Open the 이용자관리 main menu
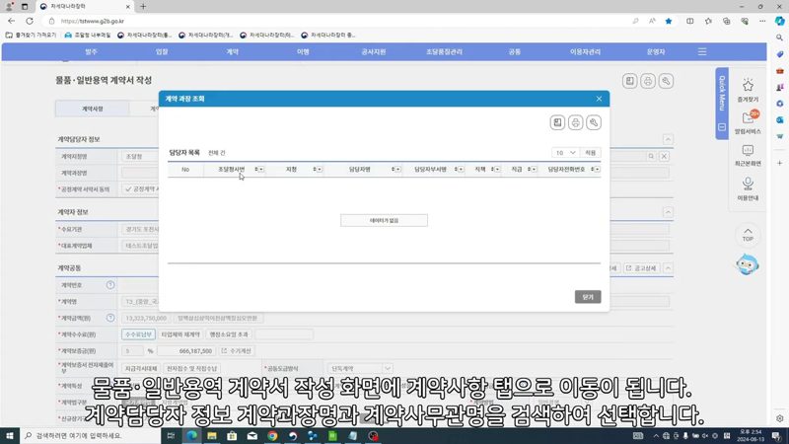Image resolution: width=789 pixels, height=444 pixels. (x=585, y=52)
